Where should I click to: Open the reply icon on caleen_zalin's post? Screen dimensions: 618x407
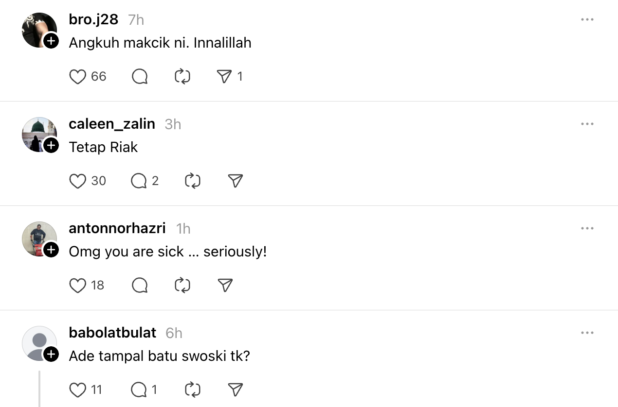tap(140, 181)
